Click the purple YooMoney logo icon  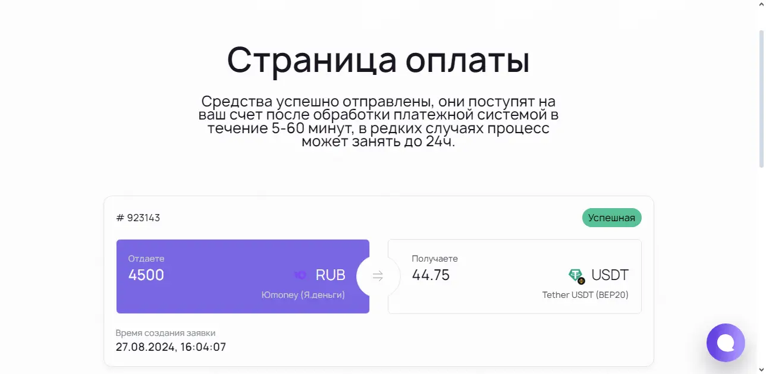[x=300, y=275]
